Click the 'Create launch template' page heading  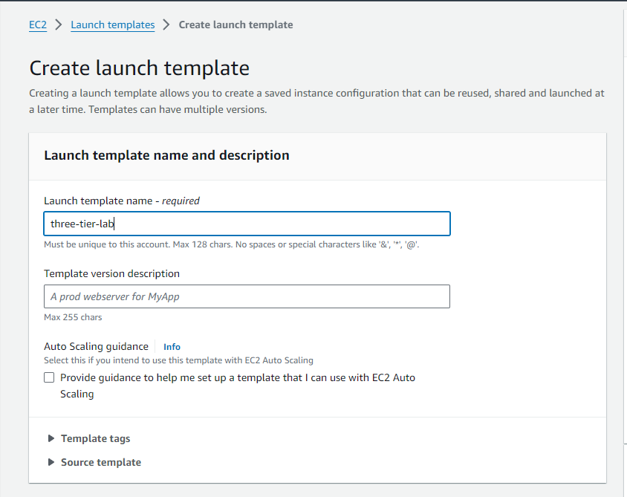139,68
